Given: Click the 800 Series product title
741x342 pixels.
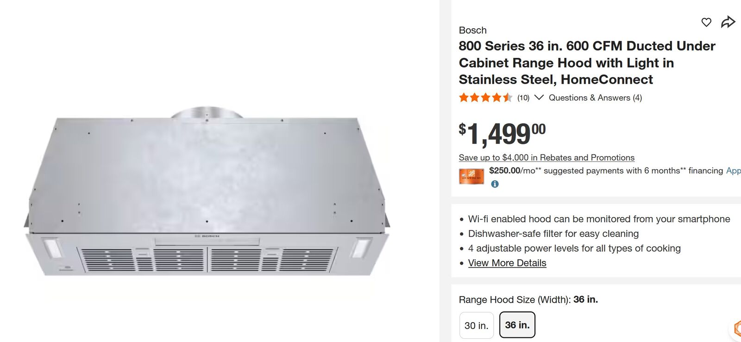Looking at the screenshot, I should 586,62.
